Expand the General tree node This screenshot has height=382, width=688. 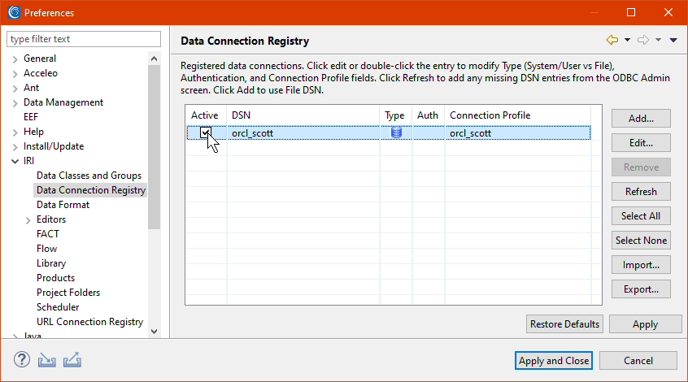[x=15, y=59]
